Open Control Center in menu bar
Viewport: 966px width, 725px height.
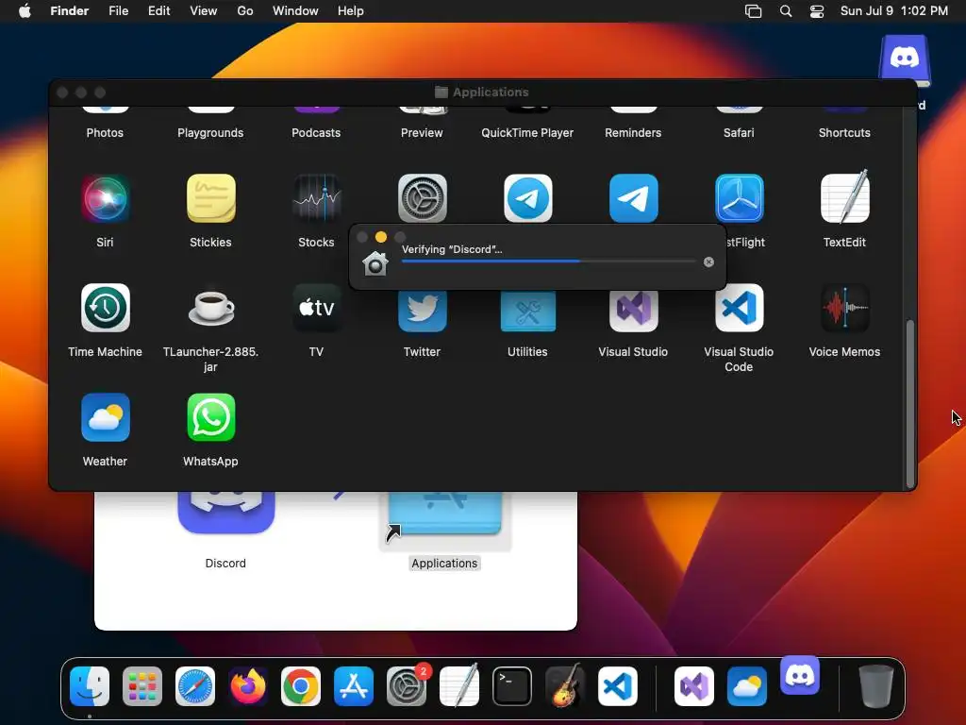tap(817, 10)
